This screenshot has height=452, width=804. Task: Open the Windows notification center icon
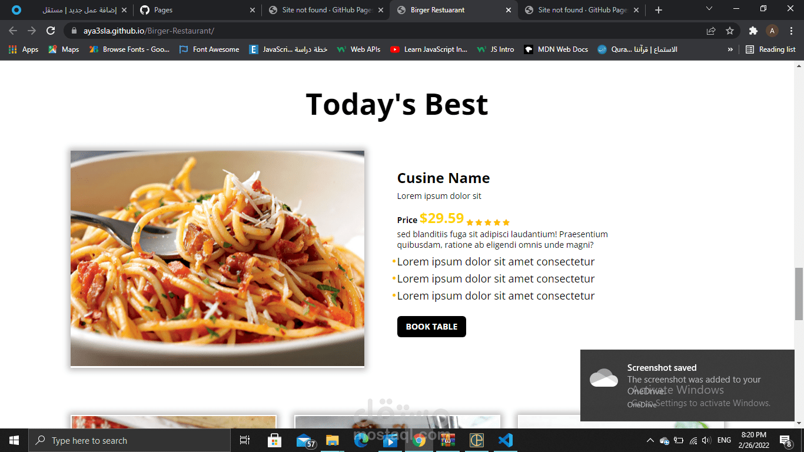coord(785,440)
